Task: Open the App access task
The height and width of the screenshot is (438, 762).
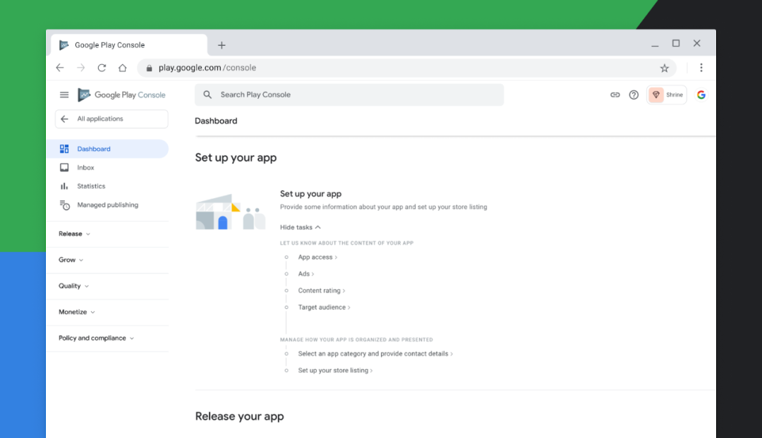Action: (x=317, y=257)
